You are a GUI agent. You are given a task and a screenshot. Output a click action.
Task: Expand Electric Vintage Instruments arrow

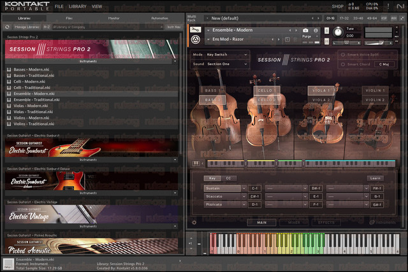coord(175,226)
